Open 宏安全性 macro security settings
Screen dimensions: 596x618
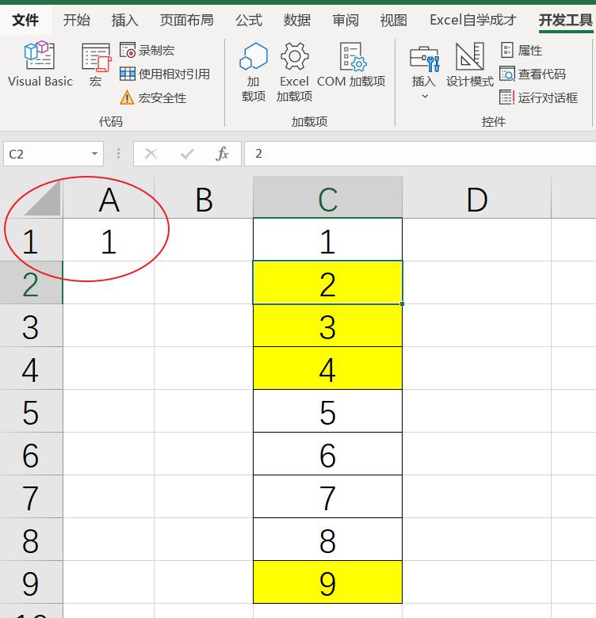tap(153, 97)
